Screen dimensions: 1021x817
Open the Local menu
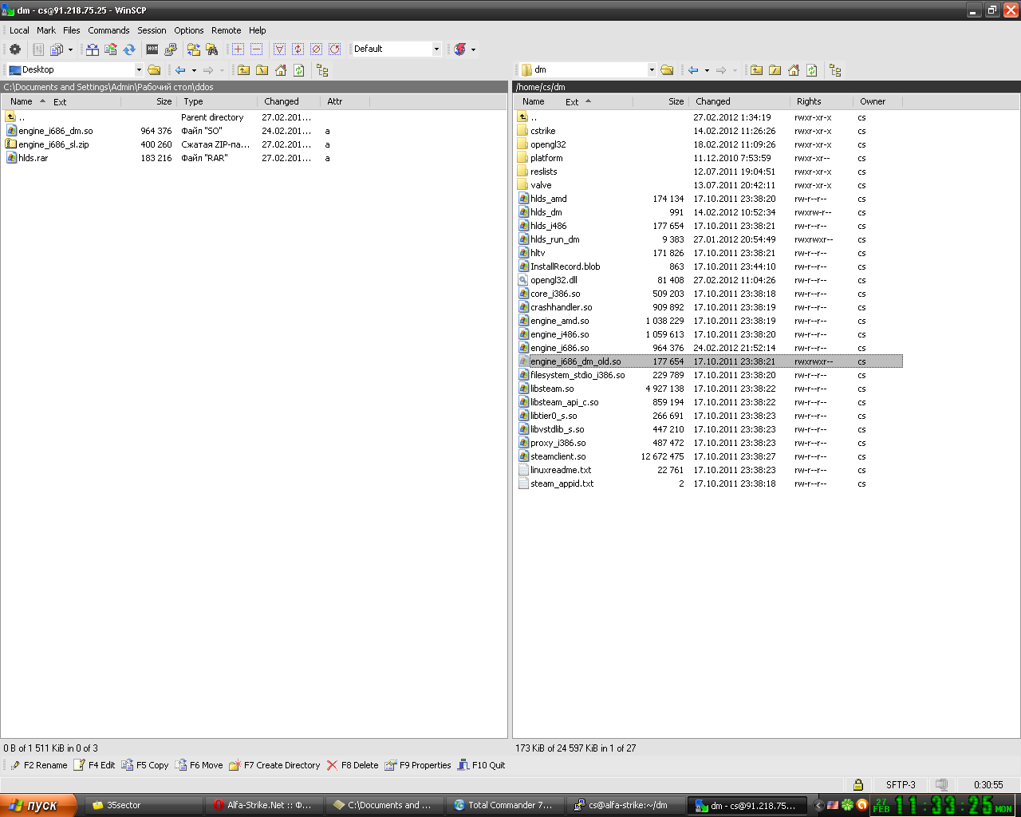[x=19, y=30]
